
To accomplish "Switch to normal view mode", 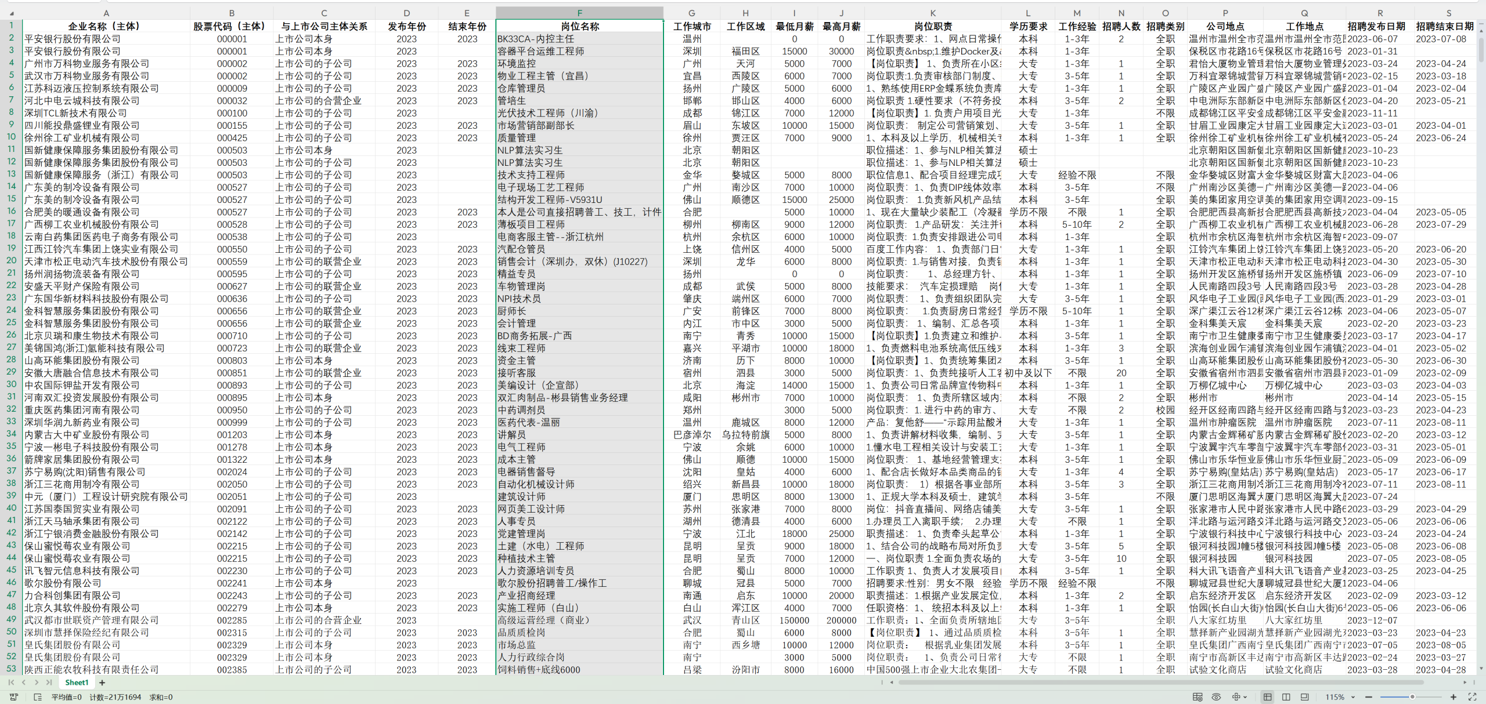I will pyautogui.click(x=1267, y=697).
